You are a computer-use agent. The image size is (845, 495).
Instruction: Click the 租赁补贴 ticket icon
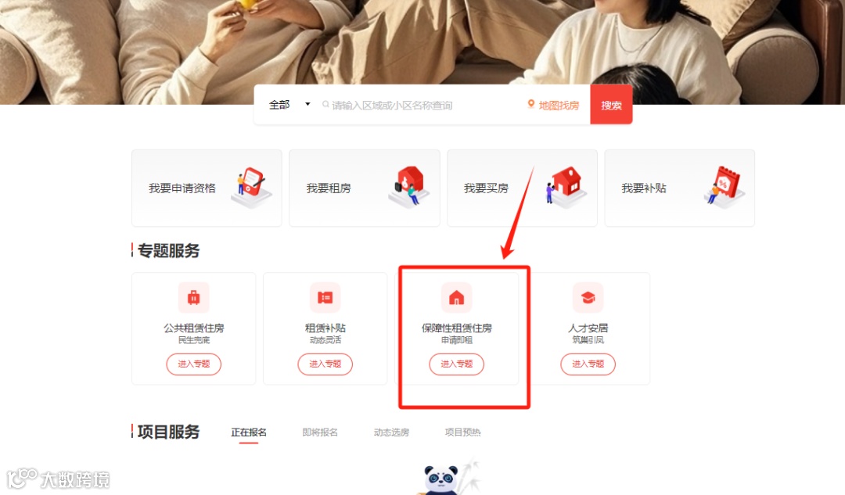point(325,297)
